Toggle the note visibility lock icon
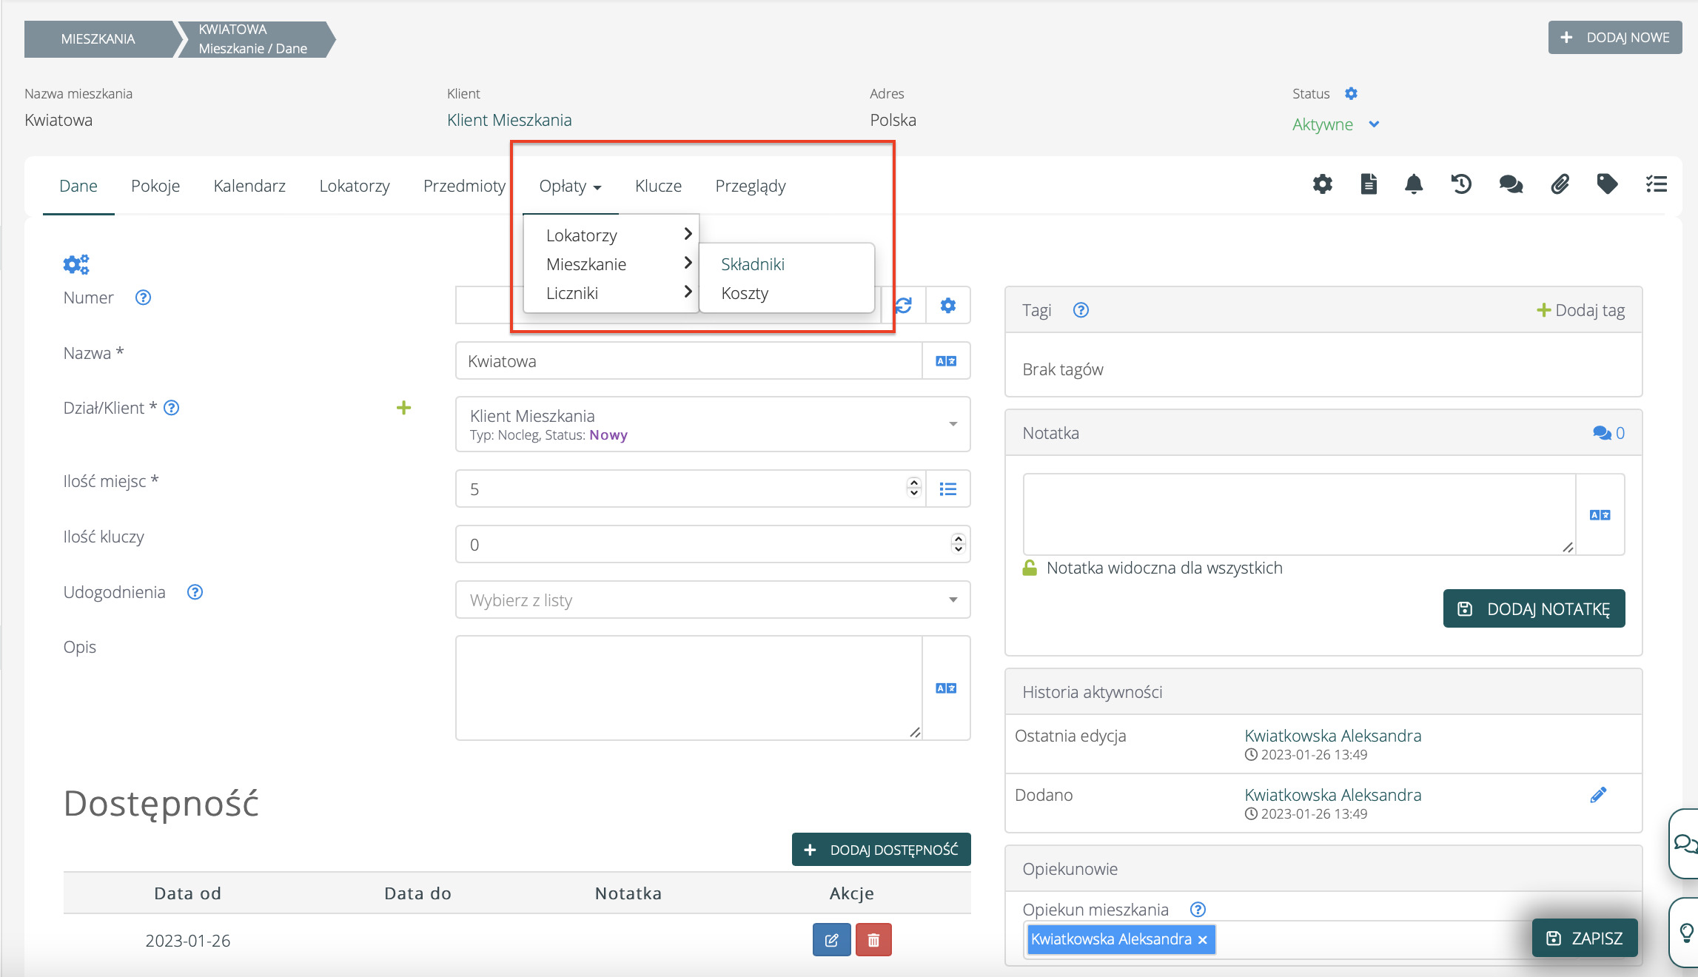Screen dimensions: 1698x977 coord(1030,568)
